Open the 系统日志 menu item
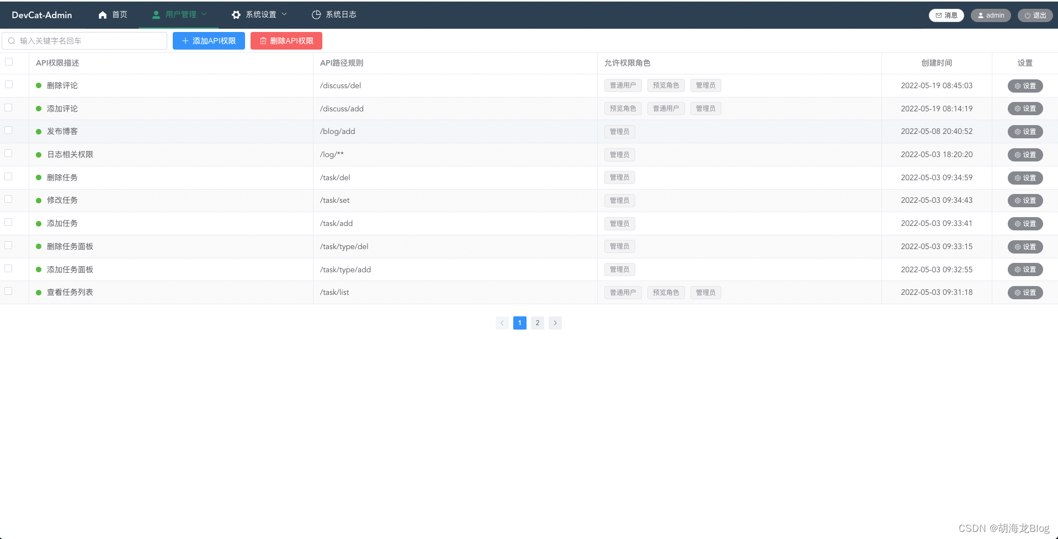This screenshot has height=539, width=1058. tap(334, 15)
